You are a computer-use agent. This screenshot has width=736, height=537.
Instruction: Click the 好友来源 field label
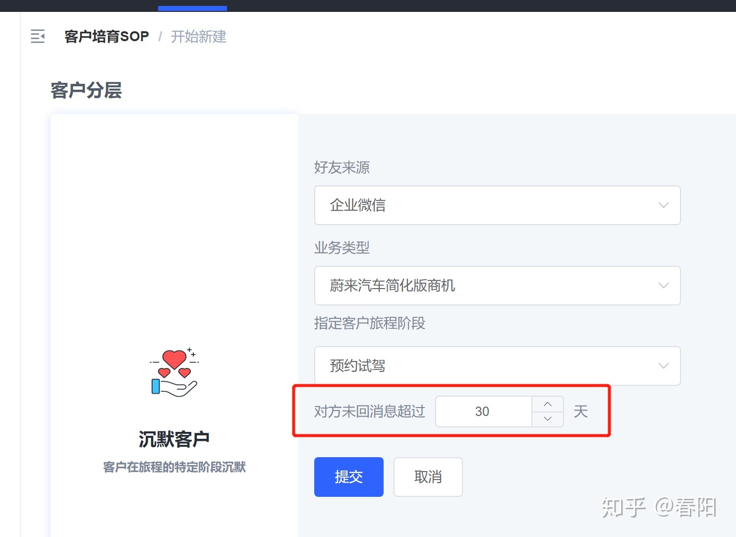(342, 168)
